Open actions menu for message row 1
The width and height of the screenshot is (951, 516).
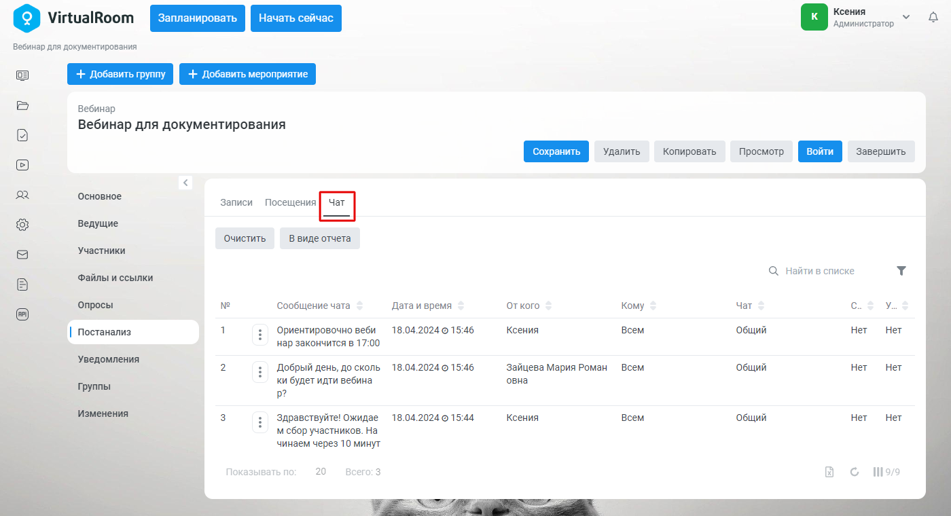pos(260,335)
